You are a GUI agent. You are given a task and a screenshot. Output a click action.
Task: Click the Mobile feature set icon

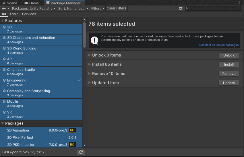click(x=4, y=102)
